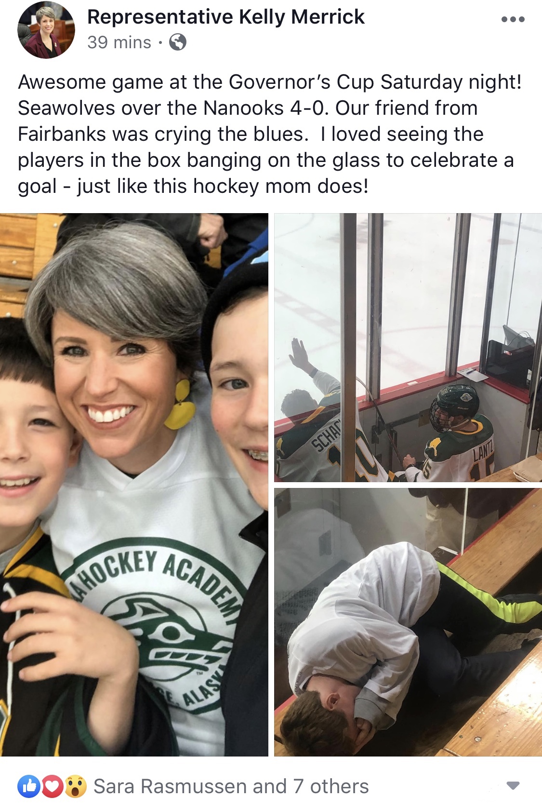This screenshot has height=811, width=542.
Task: Show the 7 others who reacted
Action: [x=330, y=786]
